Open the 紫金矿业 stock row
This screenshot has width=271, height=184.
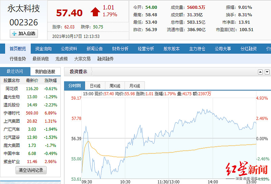[30, 162]
